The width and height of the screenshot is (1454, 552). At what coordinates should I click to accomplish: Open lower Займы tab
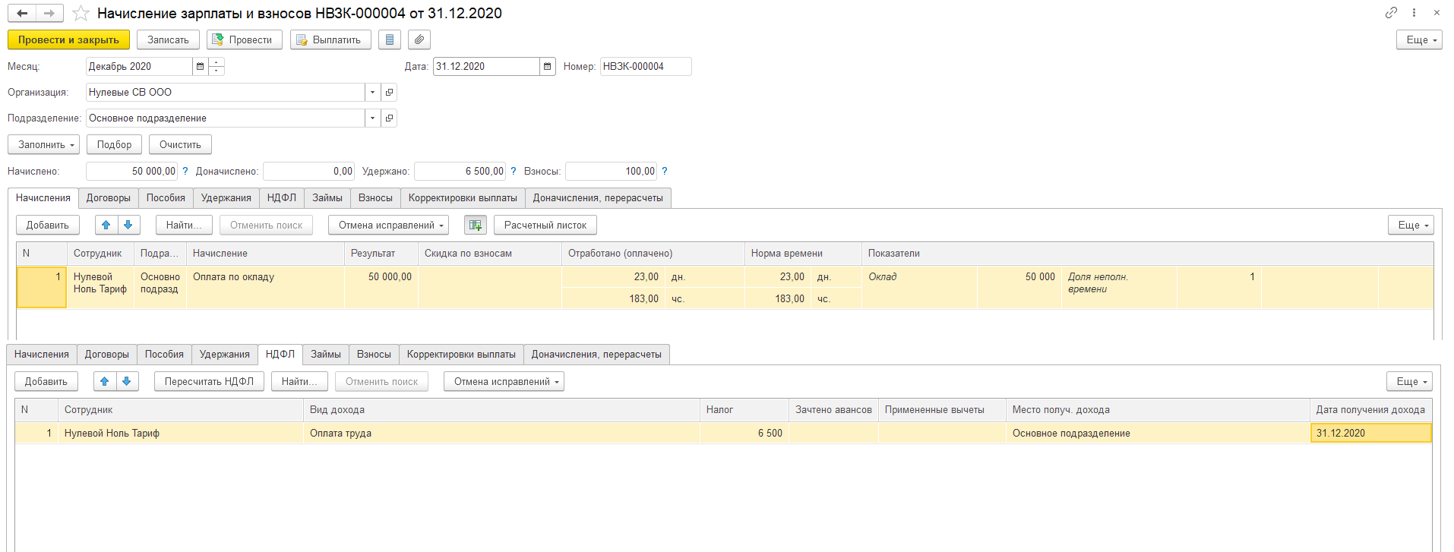326,355
